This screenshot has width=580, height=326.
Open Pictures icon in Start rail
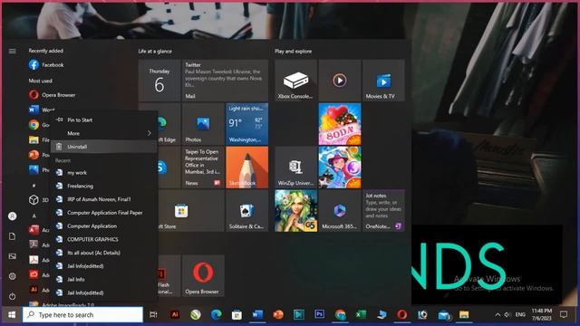point(12,256)
